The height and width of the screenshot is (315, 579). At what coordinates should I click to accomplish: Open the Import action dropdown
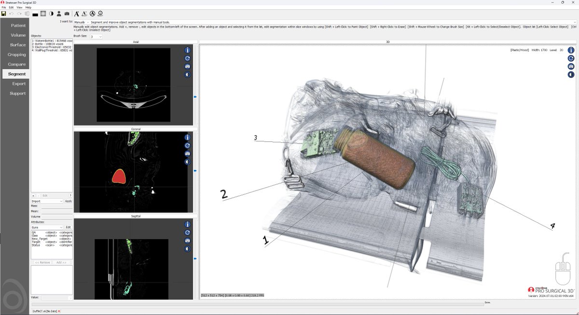click(x=47, y=201)
